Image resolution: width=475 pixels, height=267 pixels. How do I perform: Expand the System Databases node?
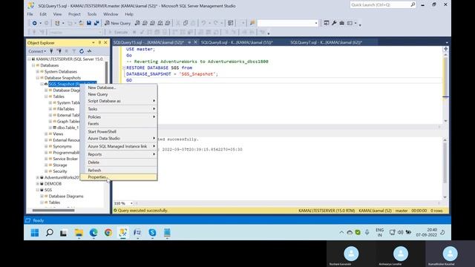tap(38, 71)
